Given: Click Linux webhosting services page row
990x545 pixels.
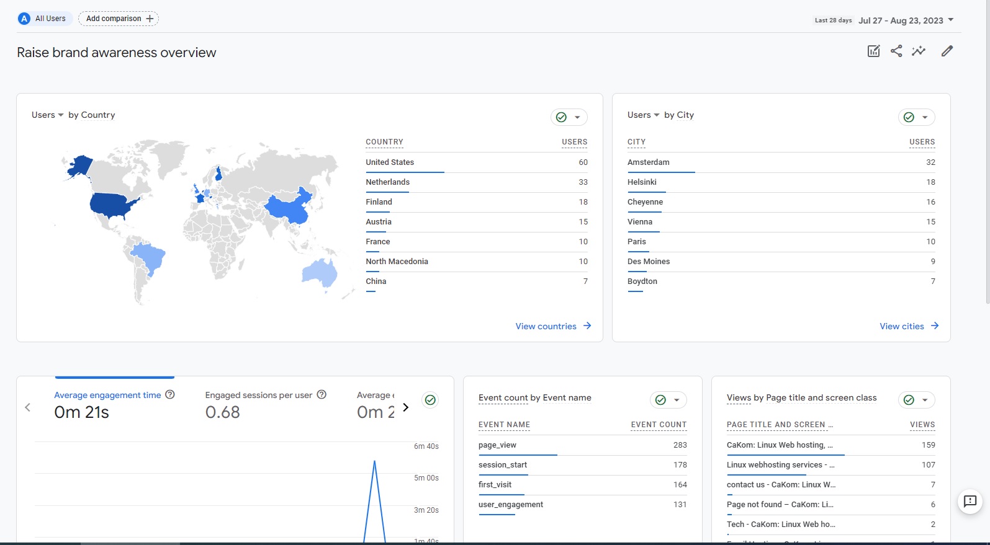Looking at the screenshot, I should (831, 465).
